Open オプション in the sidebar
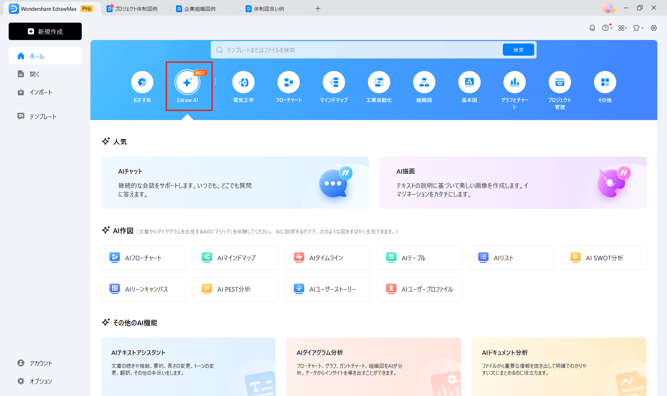 click(45, 381)
